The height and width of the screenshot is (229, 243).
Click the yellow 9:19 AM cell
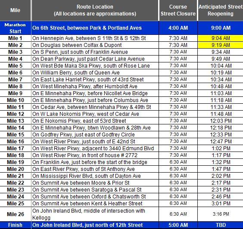221,45
